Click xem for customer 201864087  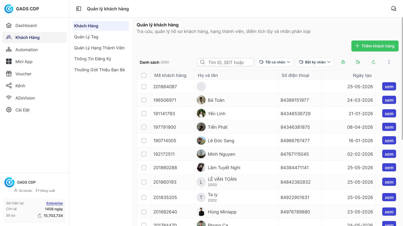click(x=389, y=87)
